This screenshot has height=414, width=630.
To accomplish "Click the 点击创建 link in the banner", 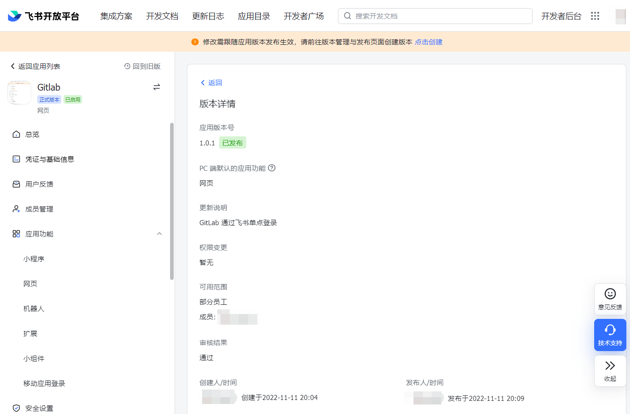I will [x=428, y=41].
